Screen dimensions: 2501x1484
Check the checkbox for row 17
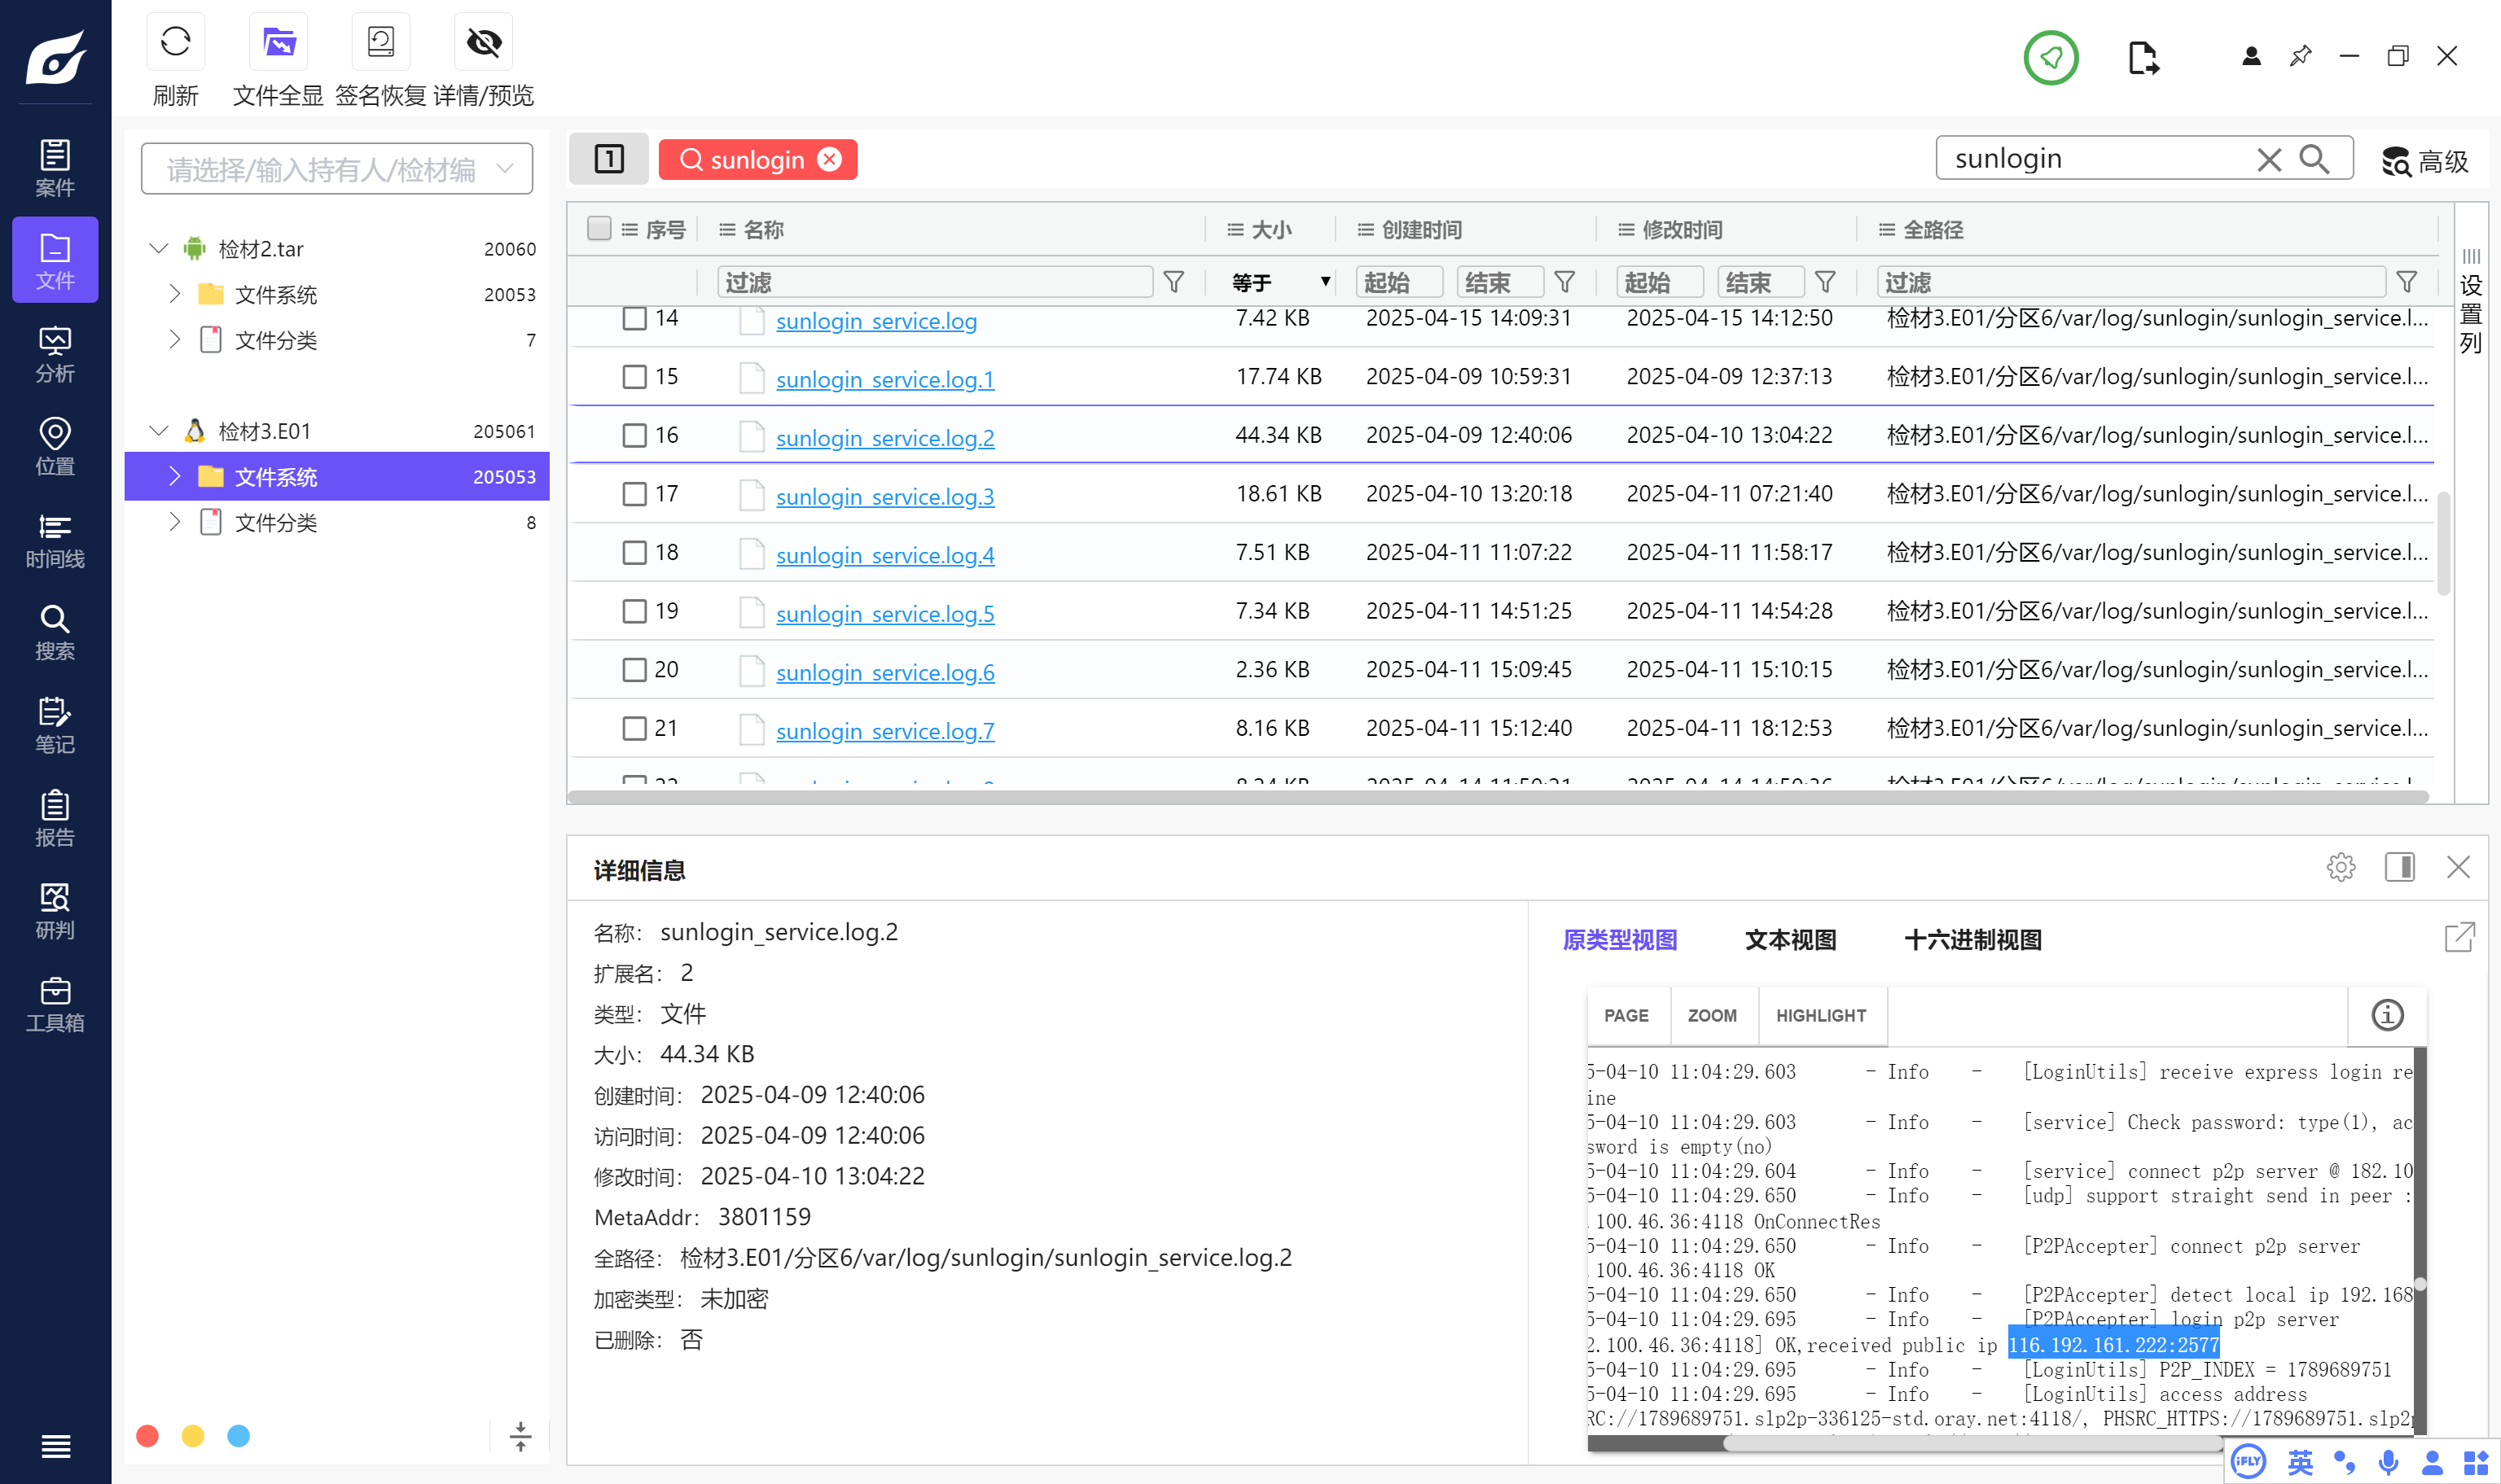[x=634, y=494]
